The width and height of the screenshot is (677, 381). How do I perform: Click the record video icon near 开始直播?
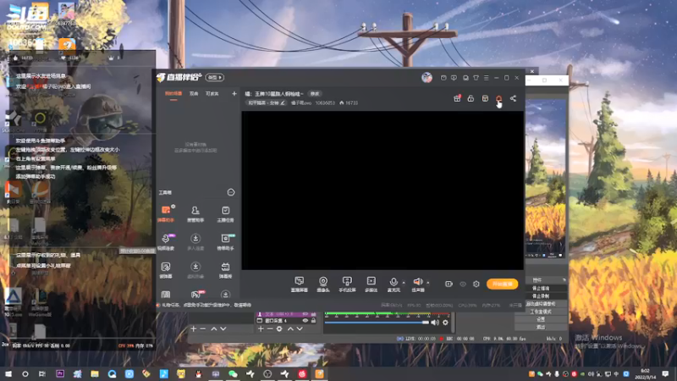[x=449, y=284]
